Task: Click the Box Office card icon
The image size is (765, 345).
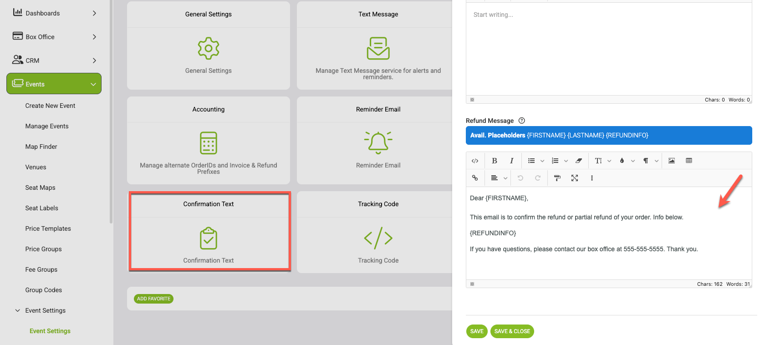Action: point(18,36)
